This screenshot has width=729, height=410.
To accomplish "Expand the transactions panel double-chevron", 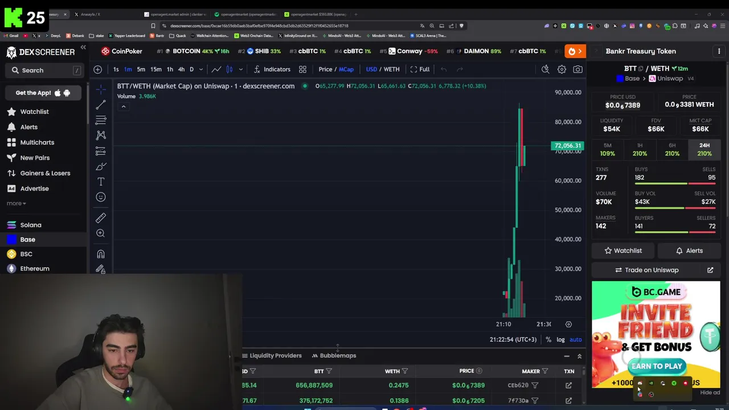I will click(x=579, y=356).
